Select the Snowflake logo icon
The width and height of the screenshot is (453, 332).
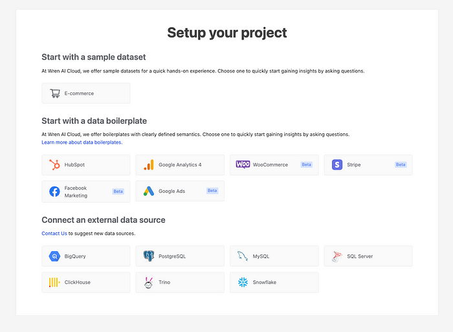tap(243, 282)
